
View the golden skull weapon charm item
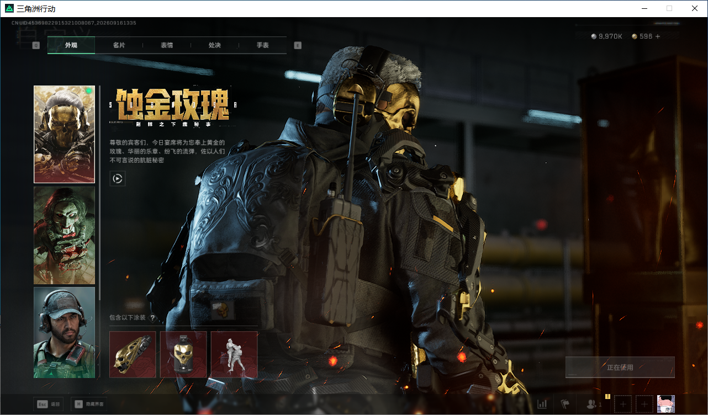pyautogui.click(x=133, y=354)
